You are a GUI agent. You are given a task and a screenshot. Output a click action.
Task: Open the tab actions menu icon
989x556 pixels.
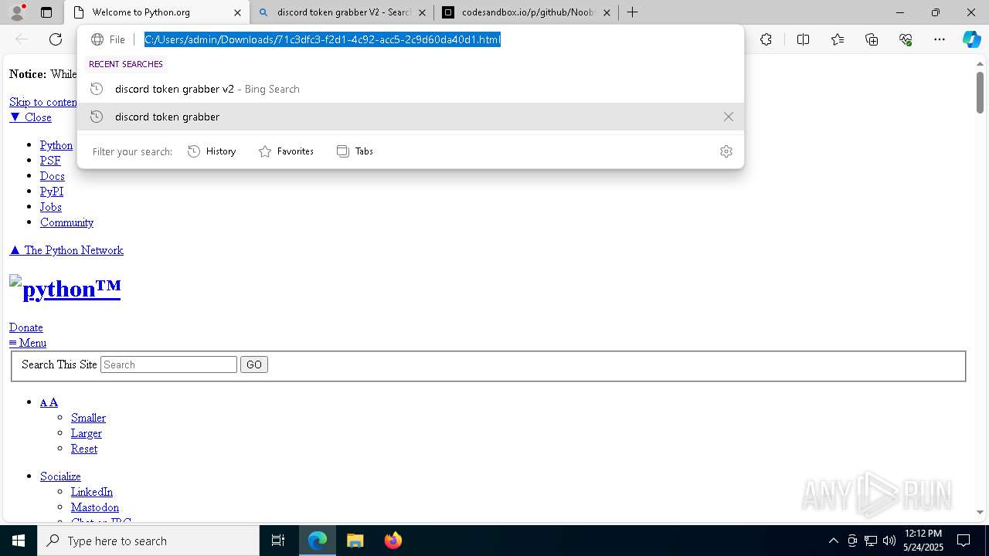click(46, 12)
